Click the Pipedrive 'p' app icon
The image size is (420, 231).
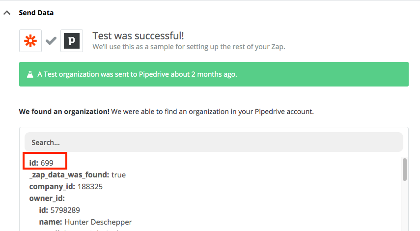point(72,41)
